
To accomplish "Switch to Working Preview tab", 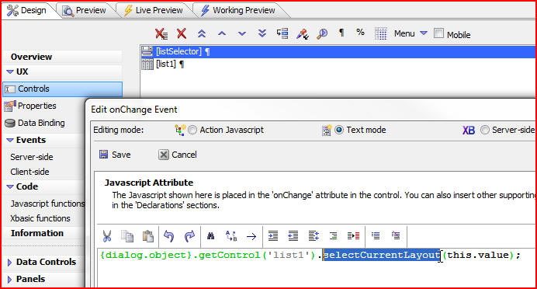I will click(x=238, y=11).
